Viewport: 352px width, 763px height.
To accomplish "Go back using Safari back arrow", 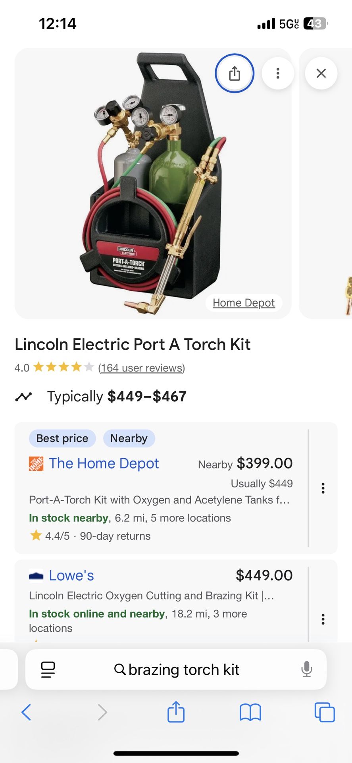I will [x=26, y=712].
